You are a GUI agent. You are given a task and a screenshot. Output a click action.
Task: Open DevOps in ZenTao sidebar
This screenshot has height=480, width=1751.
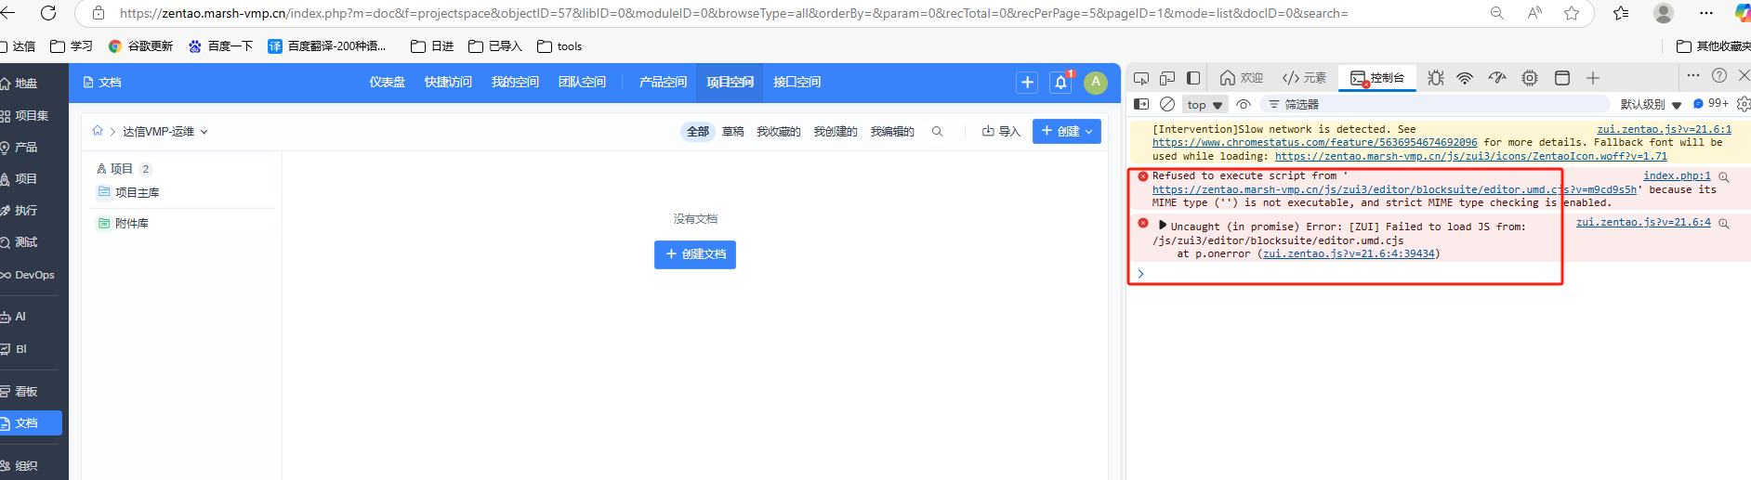click(x=28, y=275)
